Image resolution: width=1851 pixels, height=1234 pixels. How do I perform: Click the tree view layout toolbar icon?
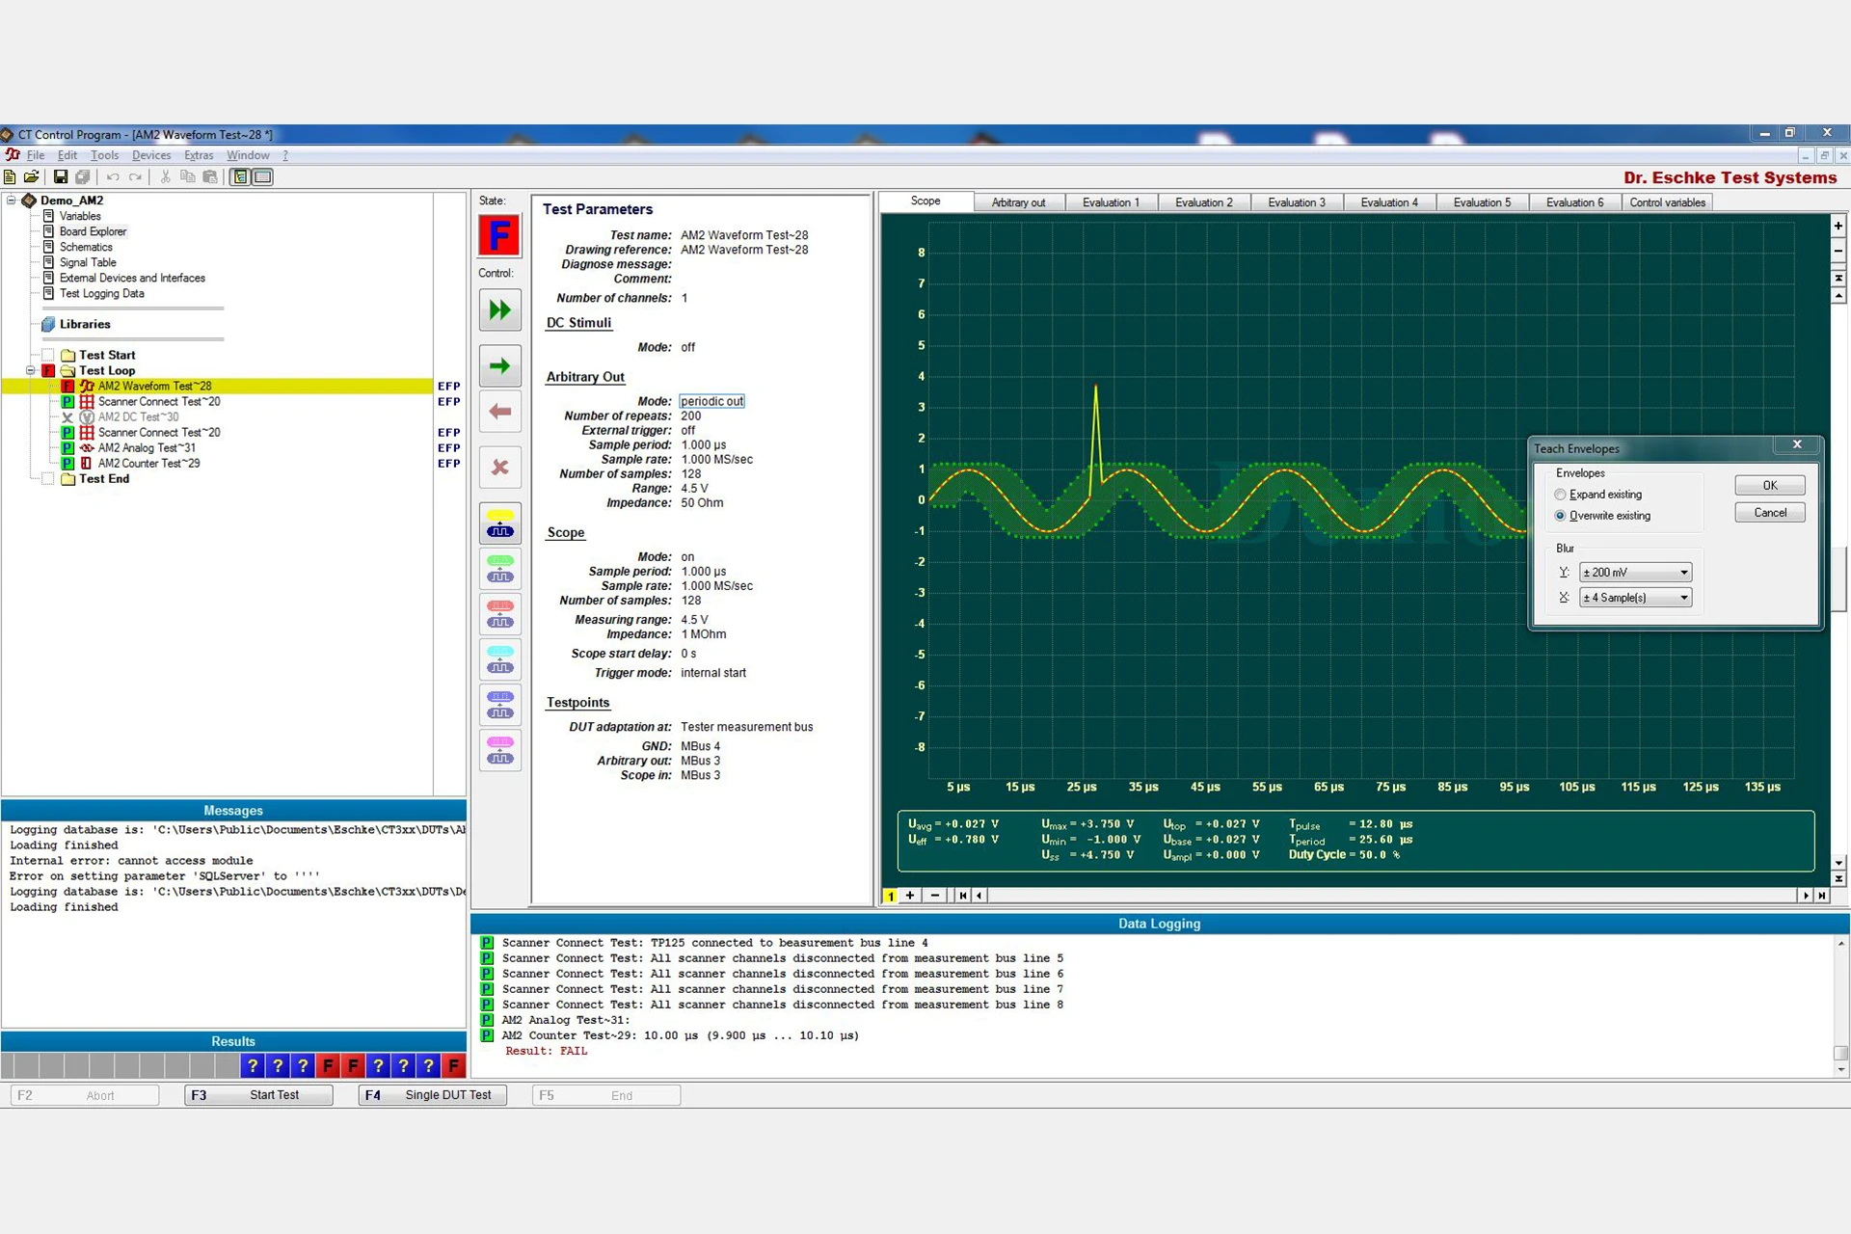240,176
